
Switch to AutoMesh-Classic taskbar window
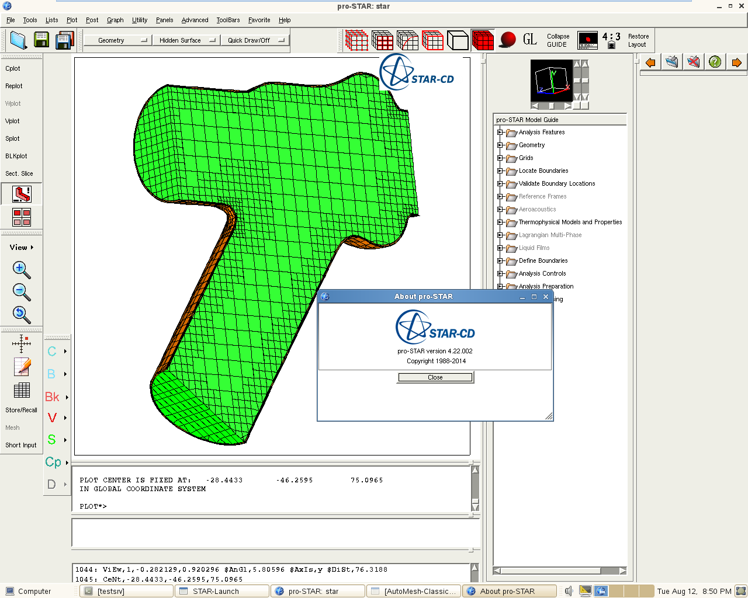414,591
